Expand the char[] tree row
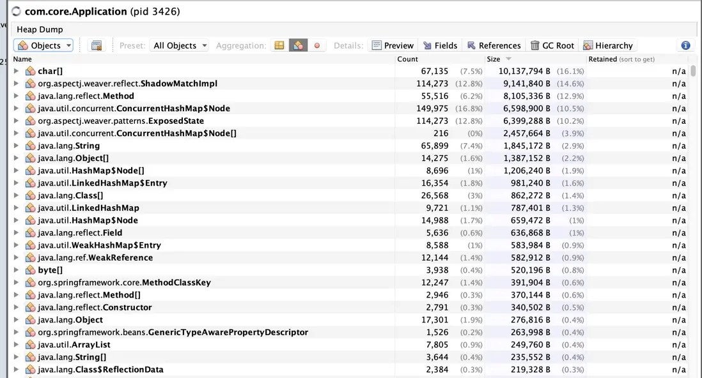Screen dimensions: 702x378 coord(15,71)
